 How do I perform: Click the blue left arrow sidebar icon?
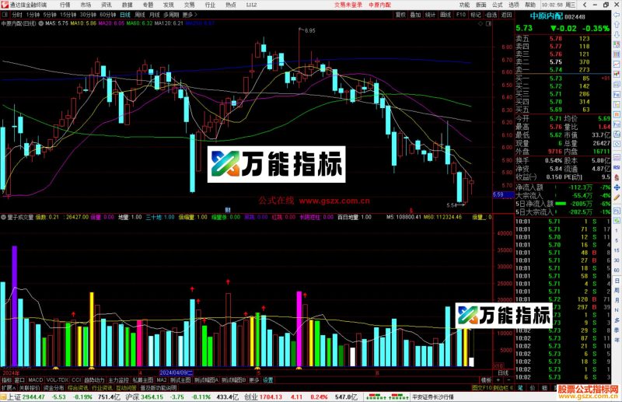click(x=617, y=14)
